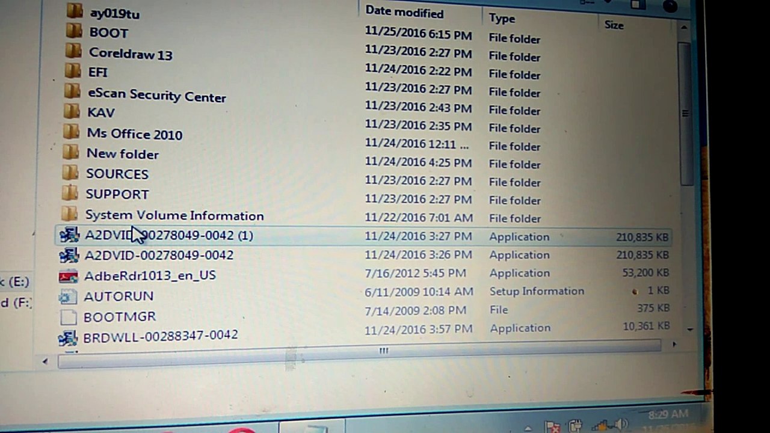Screen dimensions: 770x433
Task: Click the File type cell of BOOTMGR
Action: click(x=499, y=310)
